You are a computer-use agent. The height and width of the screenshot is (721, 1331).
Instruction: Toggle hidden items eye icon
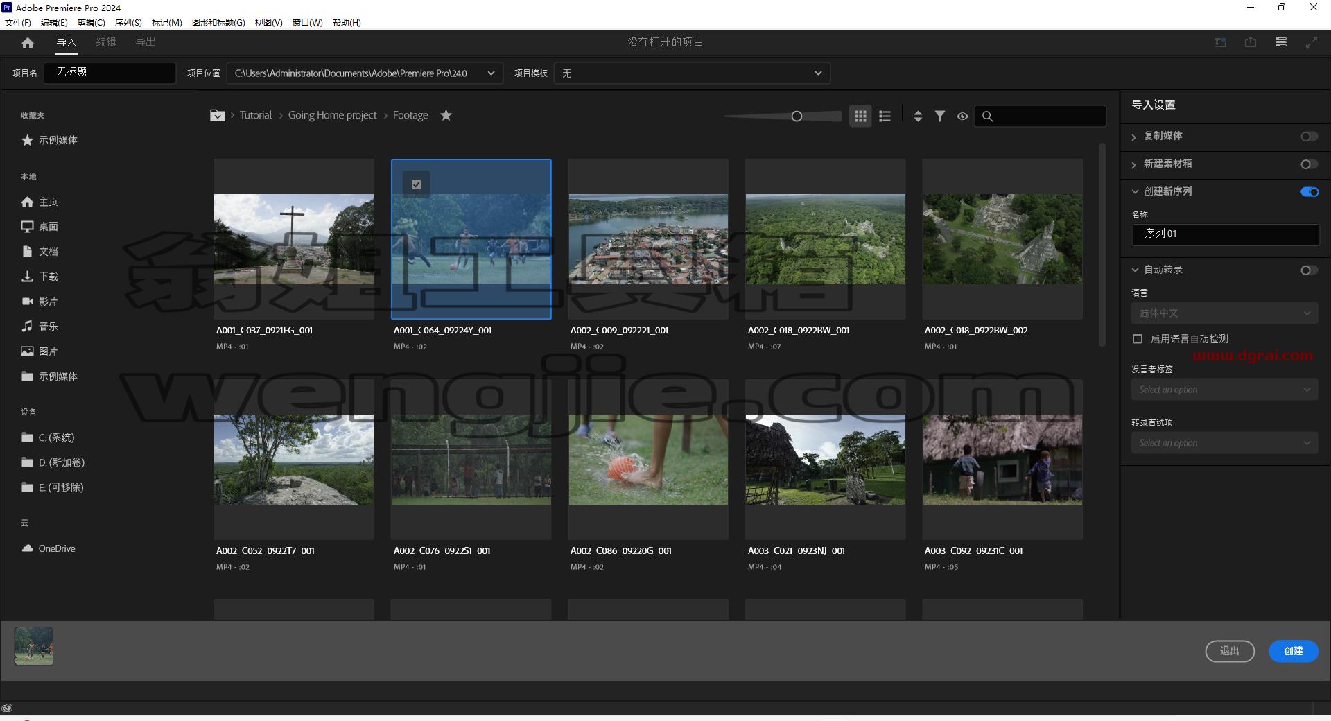click(x=962, y=116)
